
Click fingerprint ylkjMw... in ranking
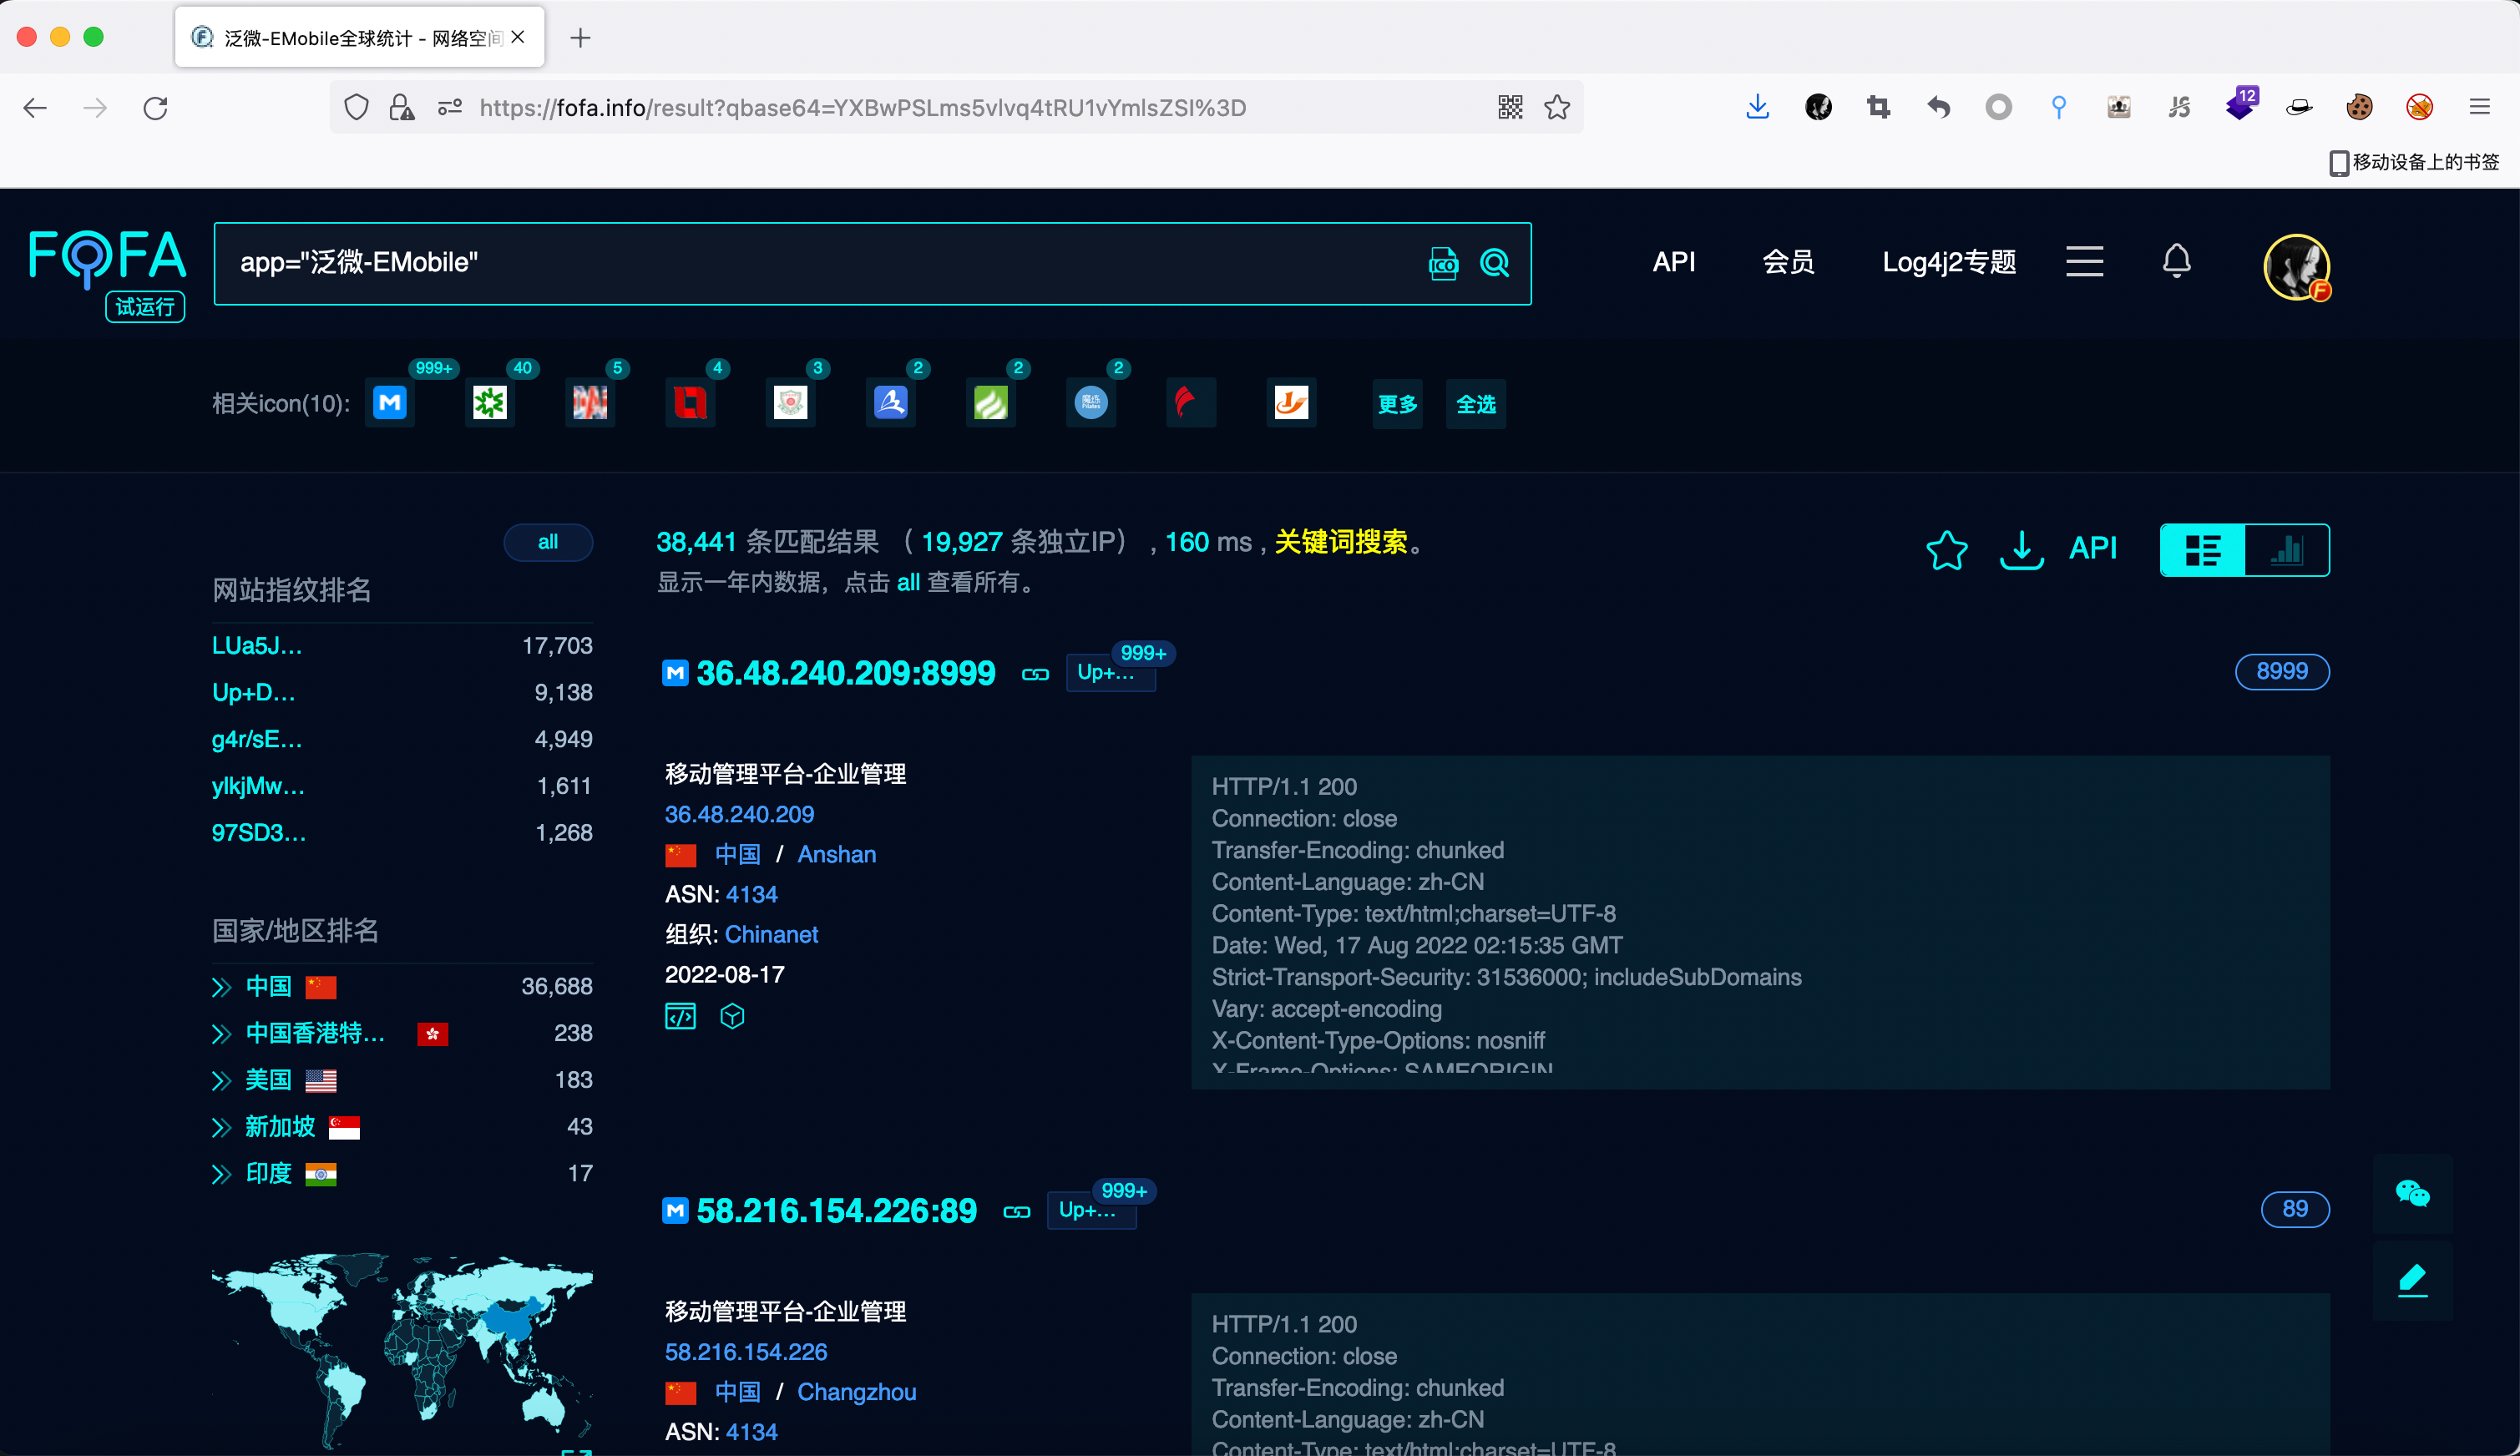coord(258,786)
